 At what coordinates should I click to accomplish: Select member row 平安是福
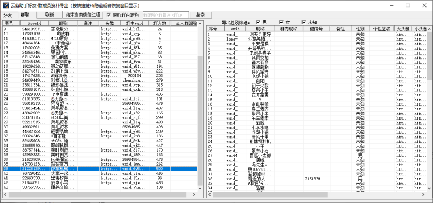click(317, 44)
